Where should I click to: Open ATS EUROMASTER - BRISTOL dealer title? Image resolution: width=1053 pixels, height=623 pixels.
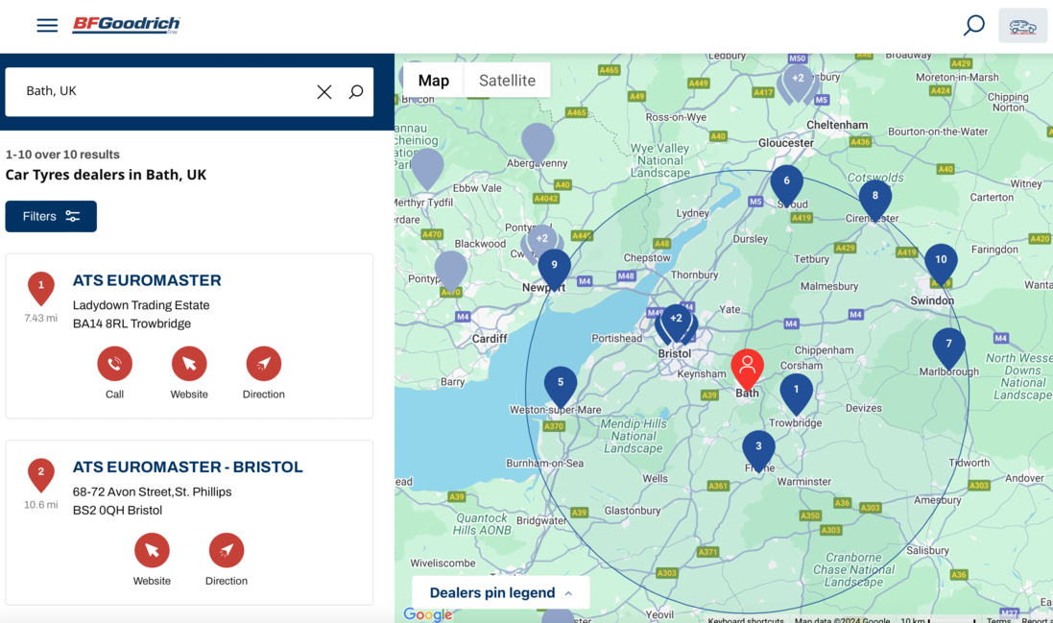[x=188, y=467]
